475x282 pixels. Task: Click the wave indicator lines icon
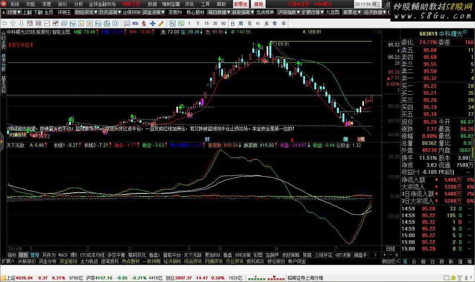(127, 23)
